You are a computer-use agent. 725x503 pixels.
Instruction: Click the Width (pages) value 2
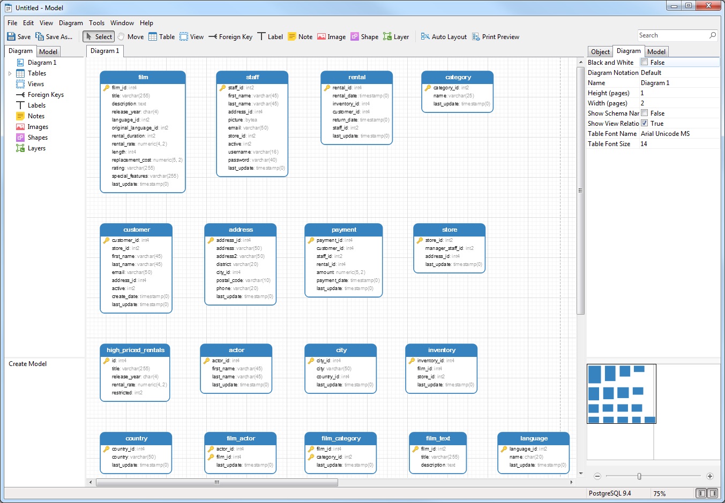click(679, 103)
